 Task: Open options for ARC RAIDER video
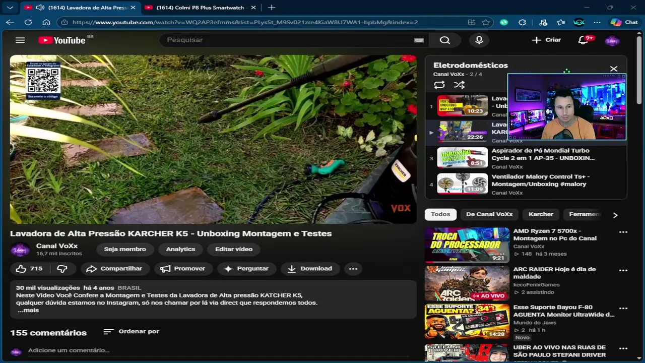click(623, 271)
